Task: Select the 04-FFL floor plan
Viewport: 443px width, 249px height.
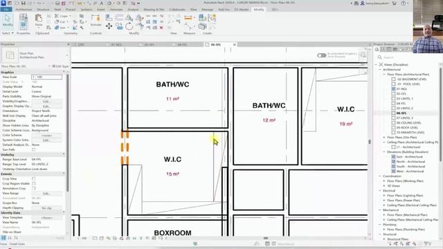Action: point(401,103)
